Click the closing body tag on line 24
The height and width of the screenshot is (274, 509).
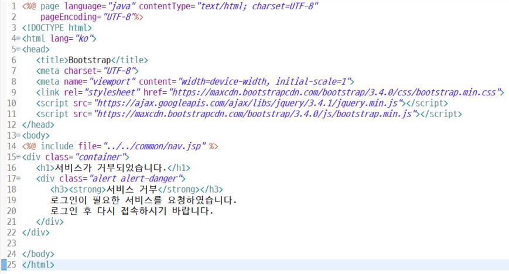point(38,254)
